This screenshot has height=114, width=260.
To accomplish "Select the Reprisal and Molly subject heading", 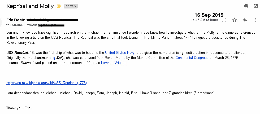I will point(30,6).
